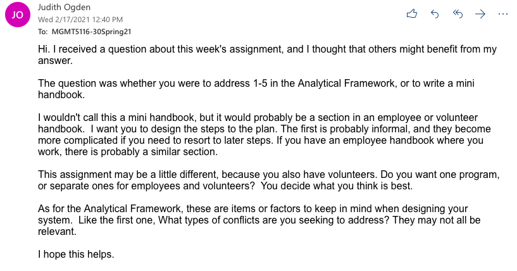This screenshot has width=517, height=271.
Task: Forward this email using the arrow icon
Action: pos(480,14)
